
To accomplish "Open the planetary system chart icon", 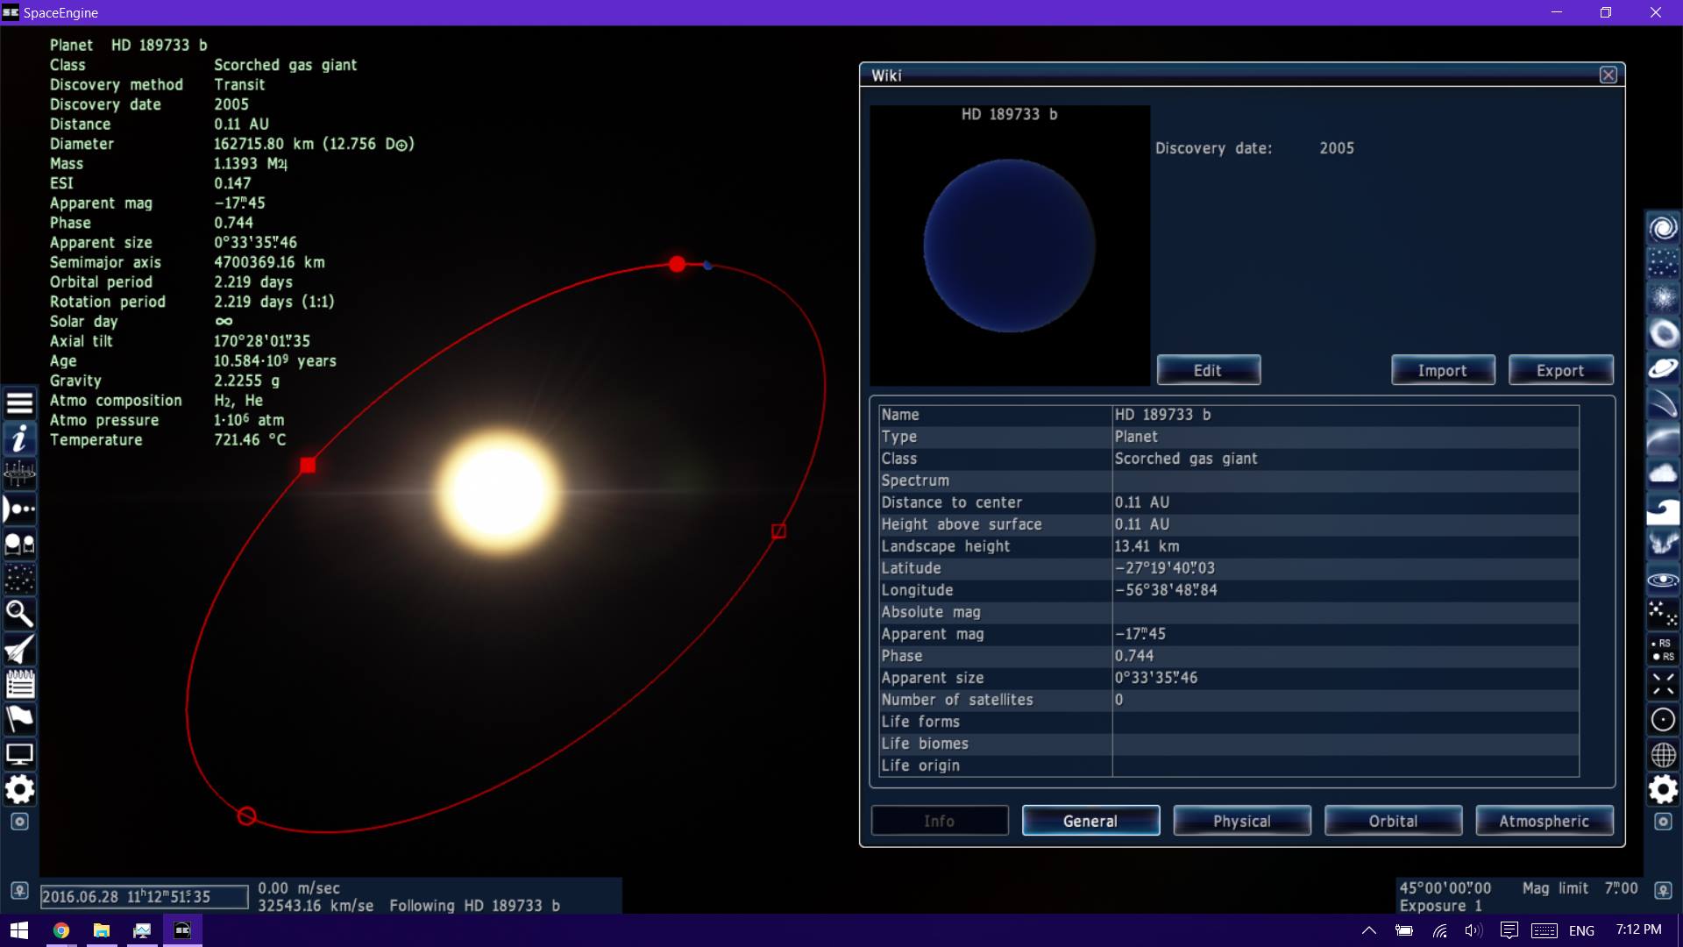I will [x=19, y=473].
